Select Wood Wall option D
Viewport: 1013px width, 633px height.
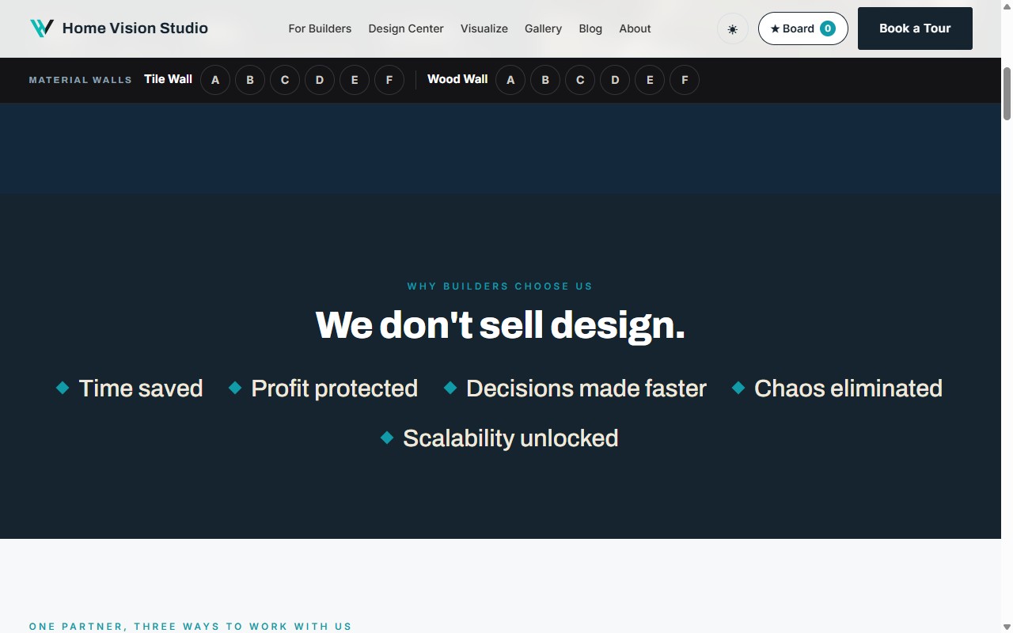coord(615,80)
